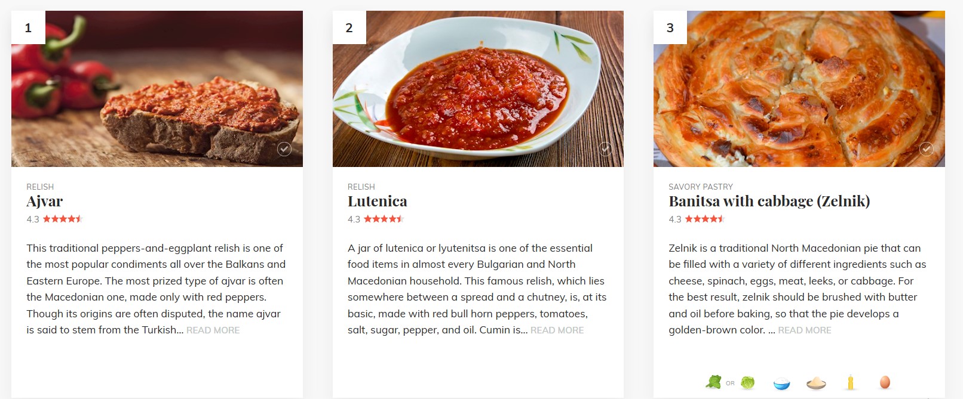Click the blue bowl ingredient icon
The image size is (963, 399).
[x=781, y=383]
